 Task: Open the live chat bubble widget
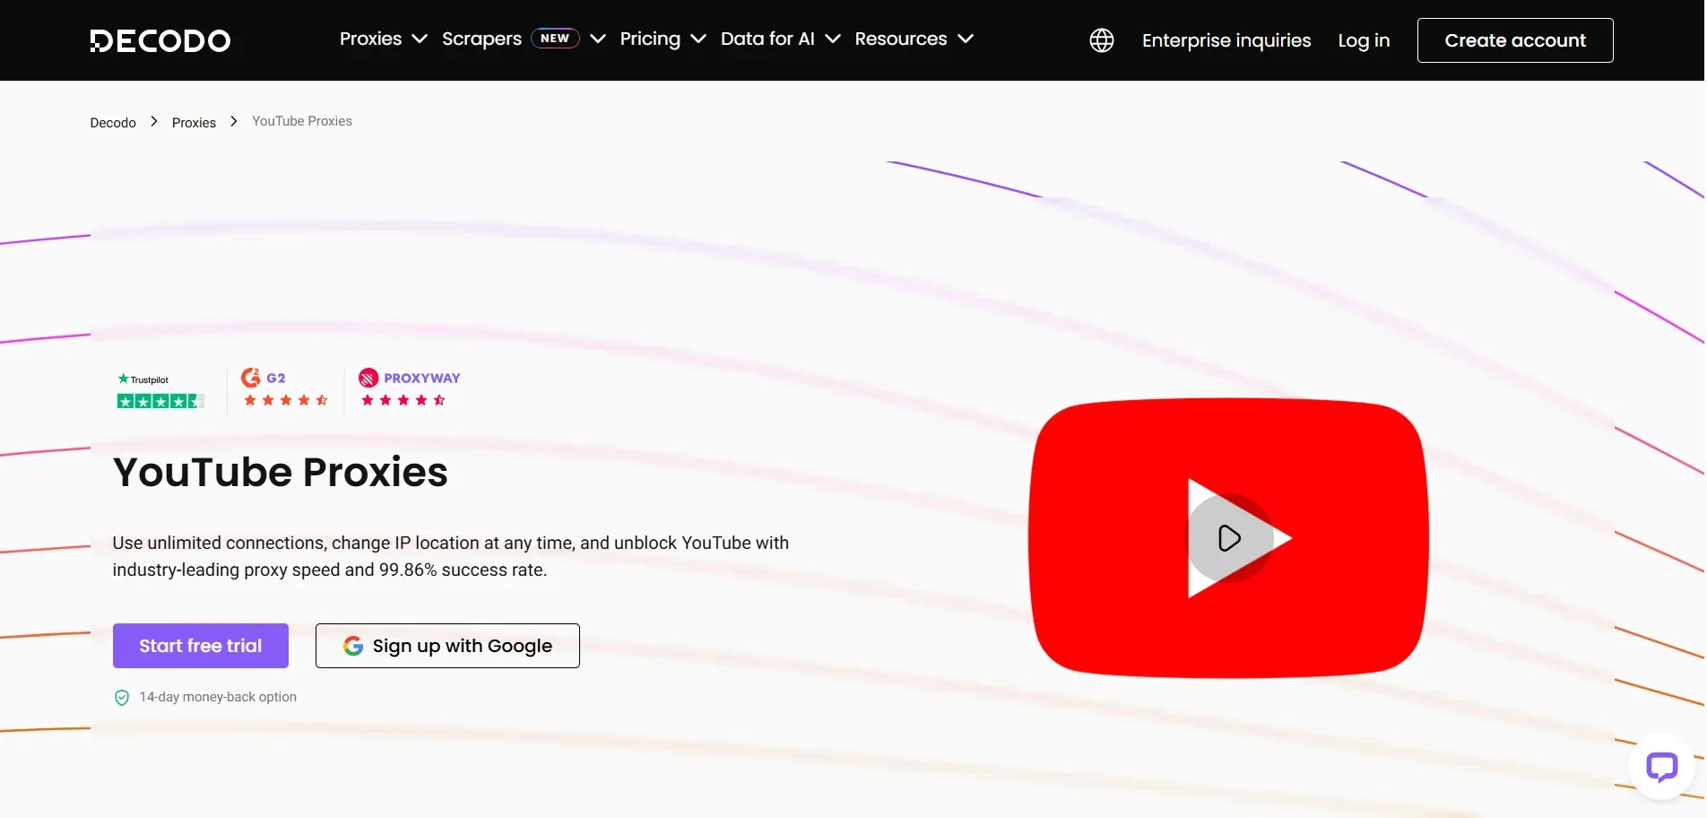1661,767
